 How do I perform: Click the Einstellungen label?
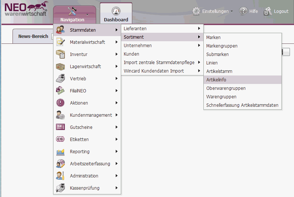tap(215, 11)
